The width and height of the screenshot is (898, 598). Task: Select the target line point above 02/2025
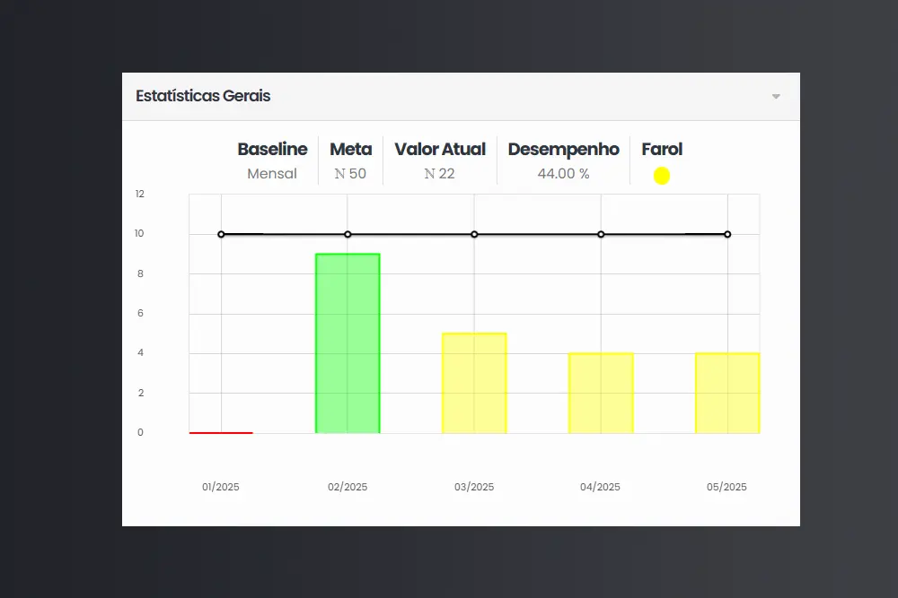point(348,234)
